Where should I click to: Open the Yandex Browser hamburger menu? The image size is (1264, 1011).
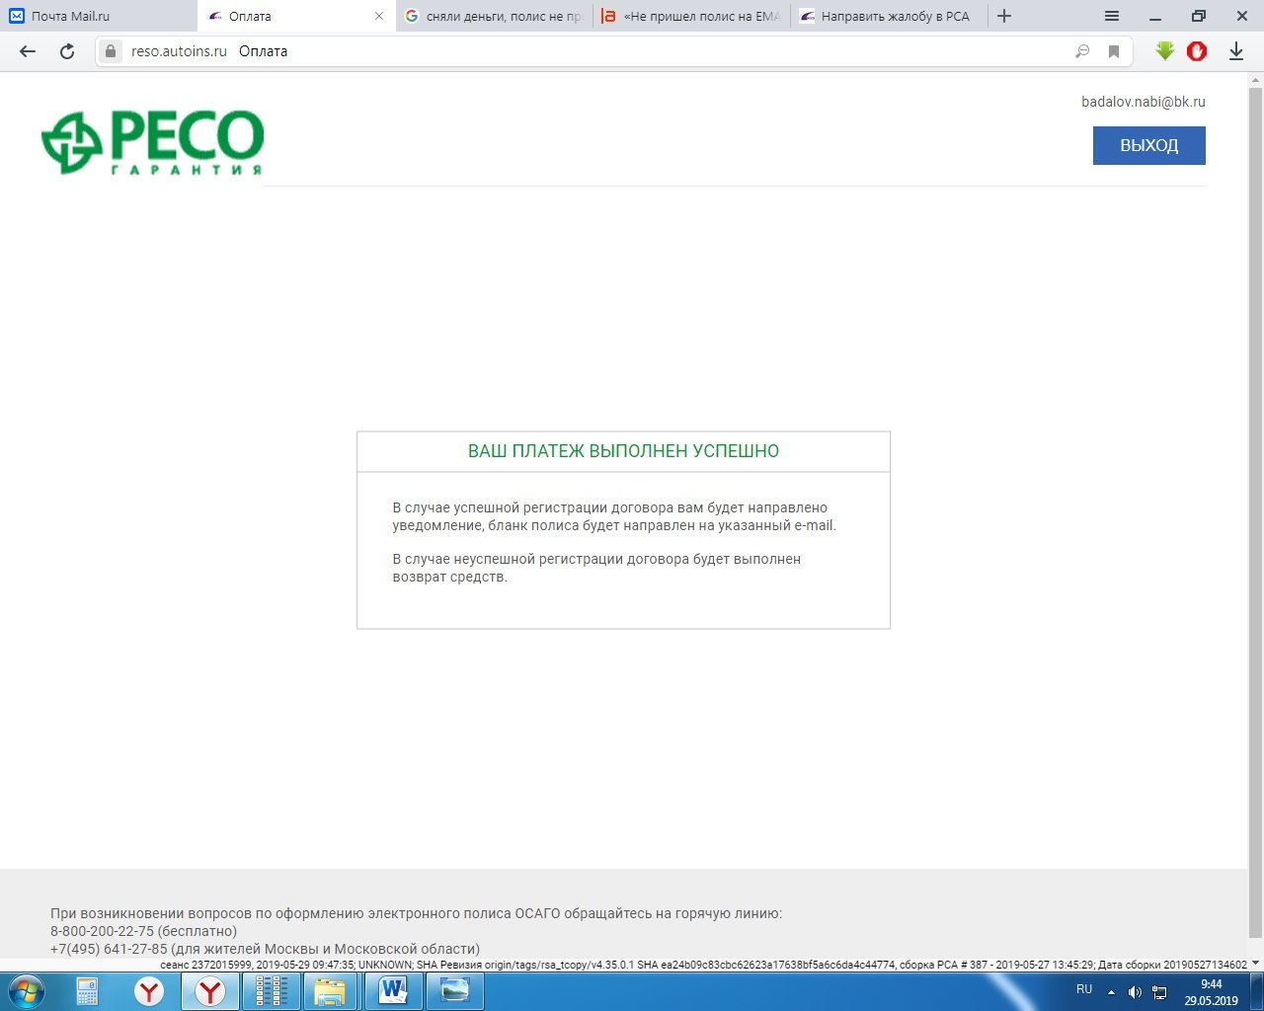point(1112,16)
